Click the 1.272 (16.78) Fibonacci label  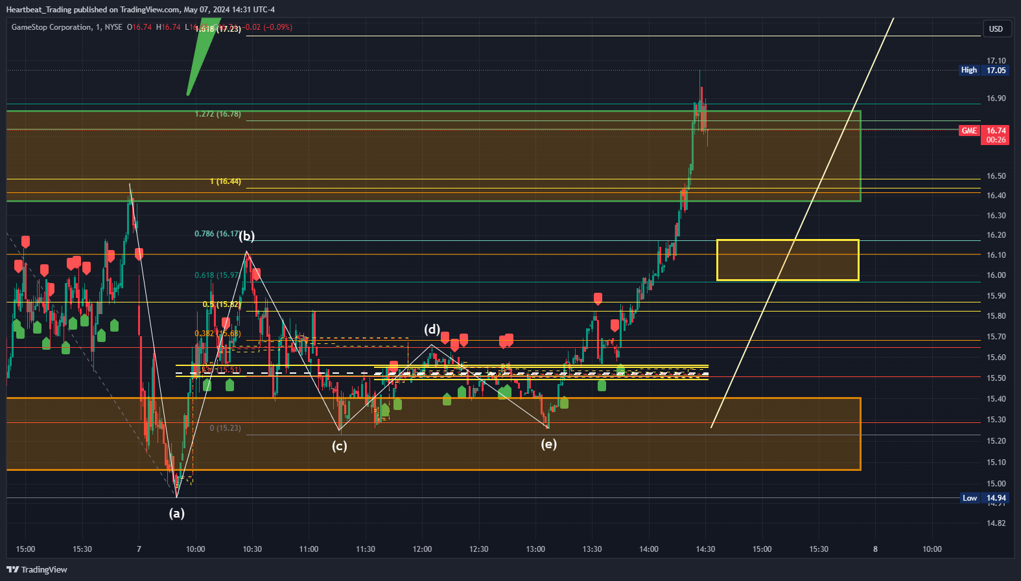[218, 114]
